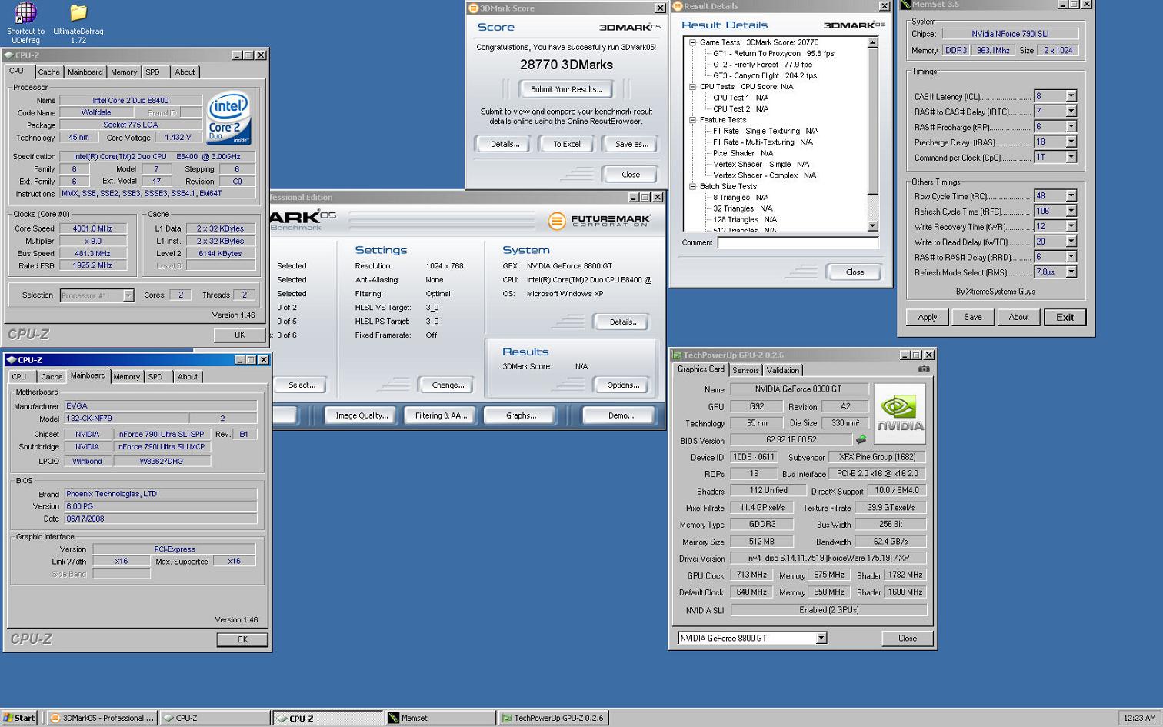Select GT1 - Return To Proxycon result row
1163x727 pixels.
773,54
